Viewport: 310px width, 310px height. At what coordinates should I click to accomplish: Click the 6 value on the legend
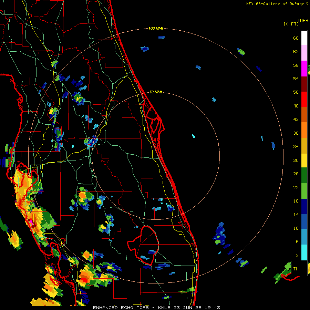point(297,242)
